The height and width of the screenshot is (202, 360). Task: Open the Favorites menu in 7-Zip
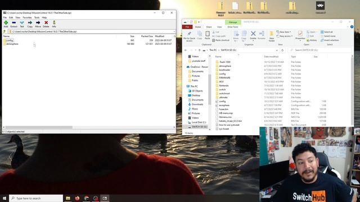click(27, 17)
